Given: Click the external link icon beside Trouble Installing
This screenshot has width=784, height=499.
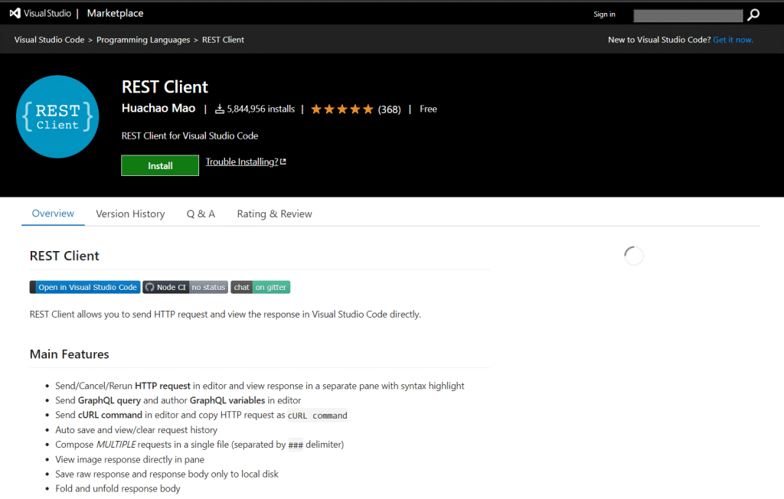Looking at the screenshot, I should [x=283, y=161].
